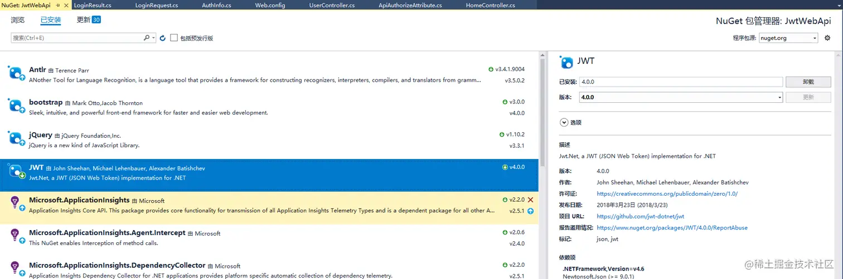Click the 更新 update button in details
This screenshot has width=843, height=279.
(x=808, y=97)
